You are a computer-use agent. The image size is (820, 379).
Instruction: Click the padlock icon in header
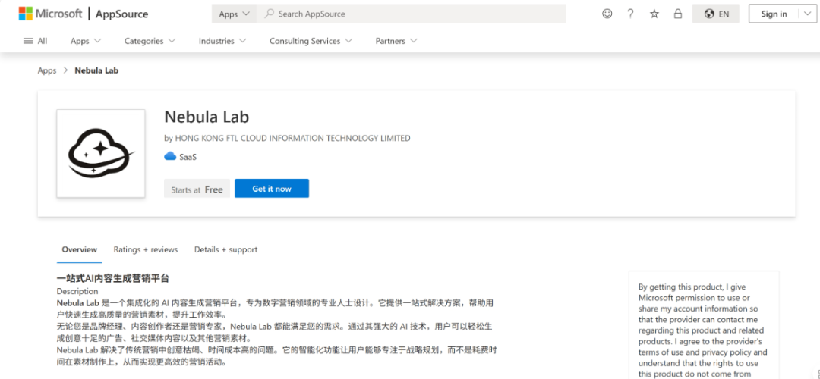pyautogui.click(x=678, y=14)
